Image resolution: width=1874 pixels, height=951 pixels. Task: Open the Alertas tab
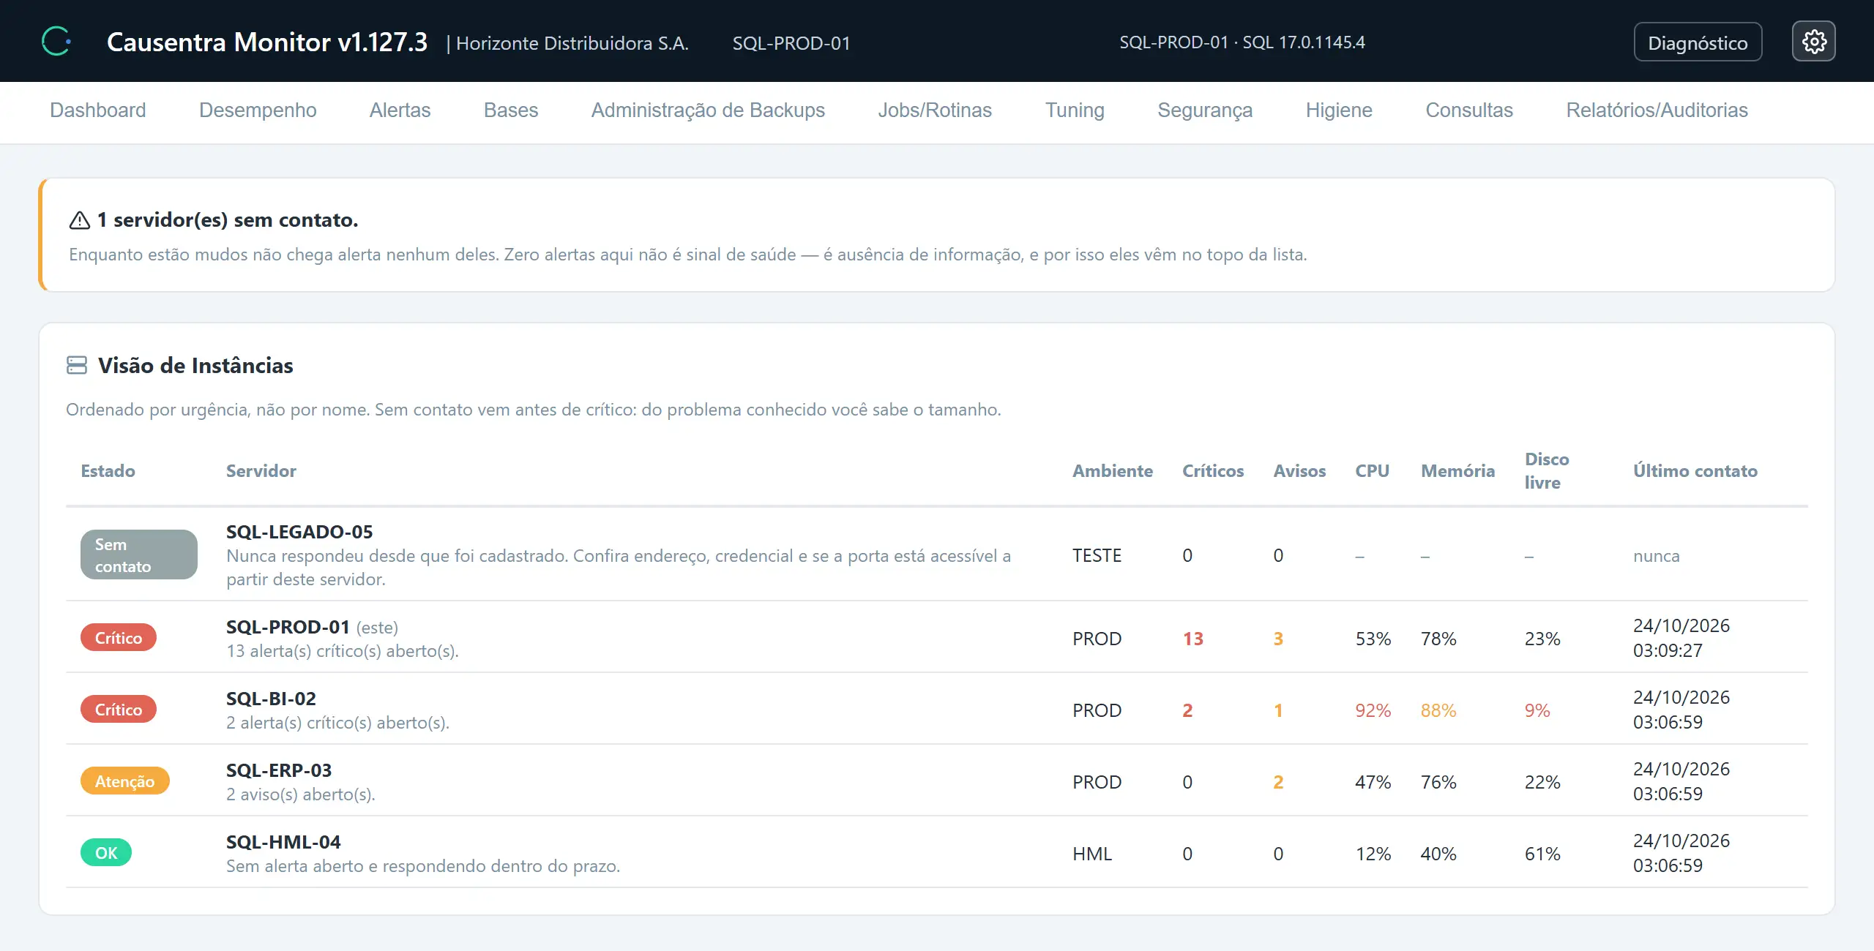click(x=400, y=110)
